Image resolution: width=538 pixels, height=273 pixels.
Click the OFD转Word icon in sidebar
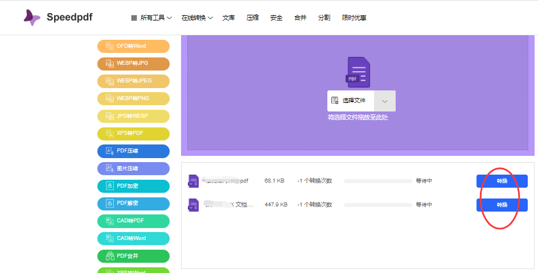coord(109,46)
